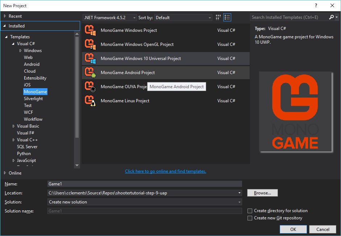Select the Web template category
Viewport: 341px width, 236px height.
pyautogui.click(x=28, y=57)
